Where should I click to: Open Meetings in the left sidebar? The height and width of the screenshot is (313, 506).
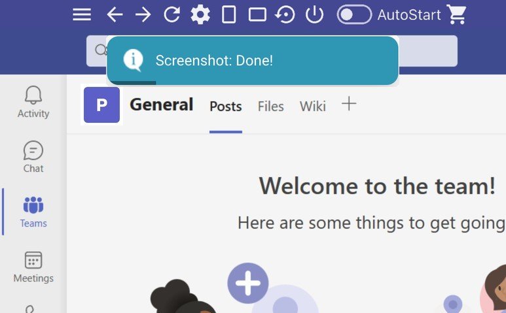click(x=33, y=267)
